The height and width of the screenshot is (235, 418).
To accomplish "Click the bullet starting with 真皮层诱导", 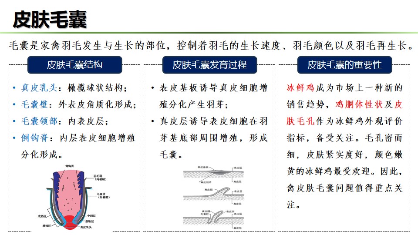I will click(x=209, y=138).
